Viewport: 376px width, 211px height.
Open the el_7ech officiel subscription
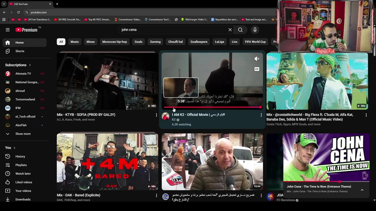coord(24,117)
